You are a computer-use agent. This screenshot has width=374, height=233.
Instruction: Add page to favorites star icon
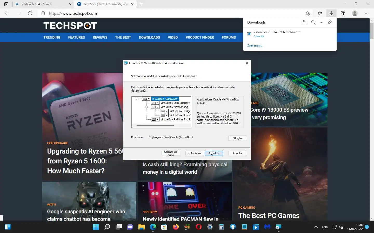pos(308,13)
